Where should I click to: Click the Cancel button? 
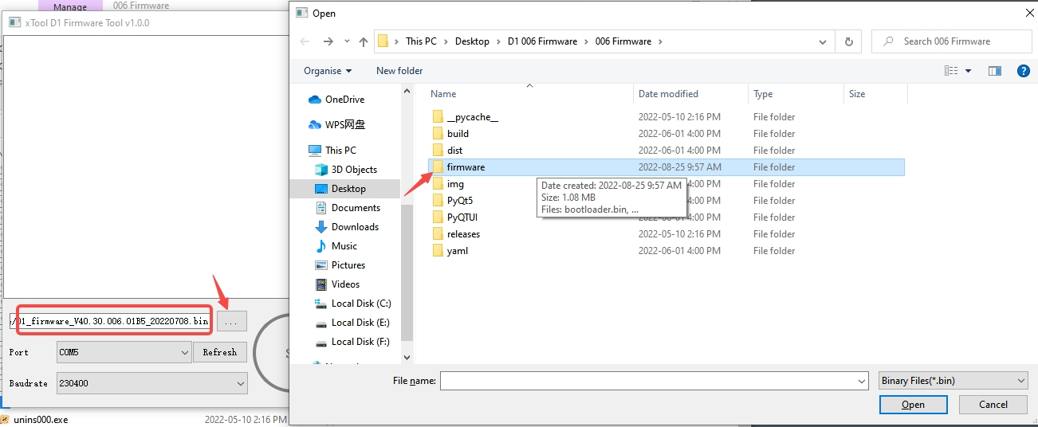tap(993, 405)
